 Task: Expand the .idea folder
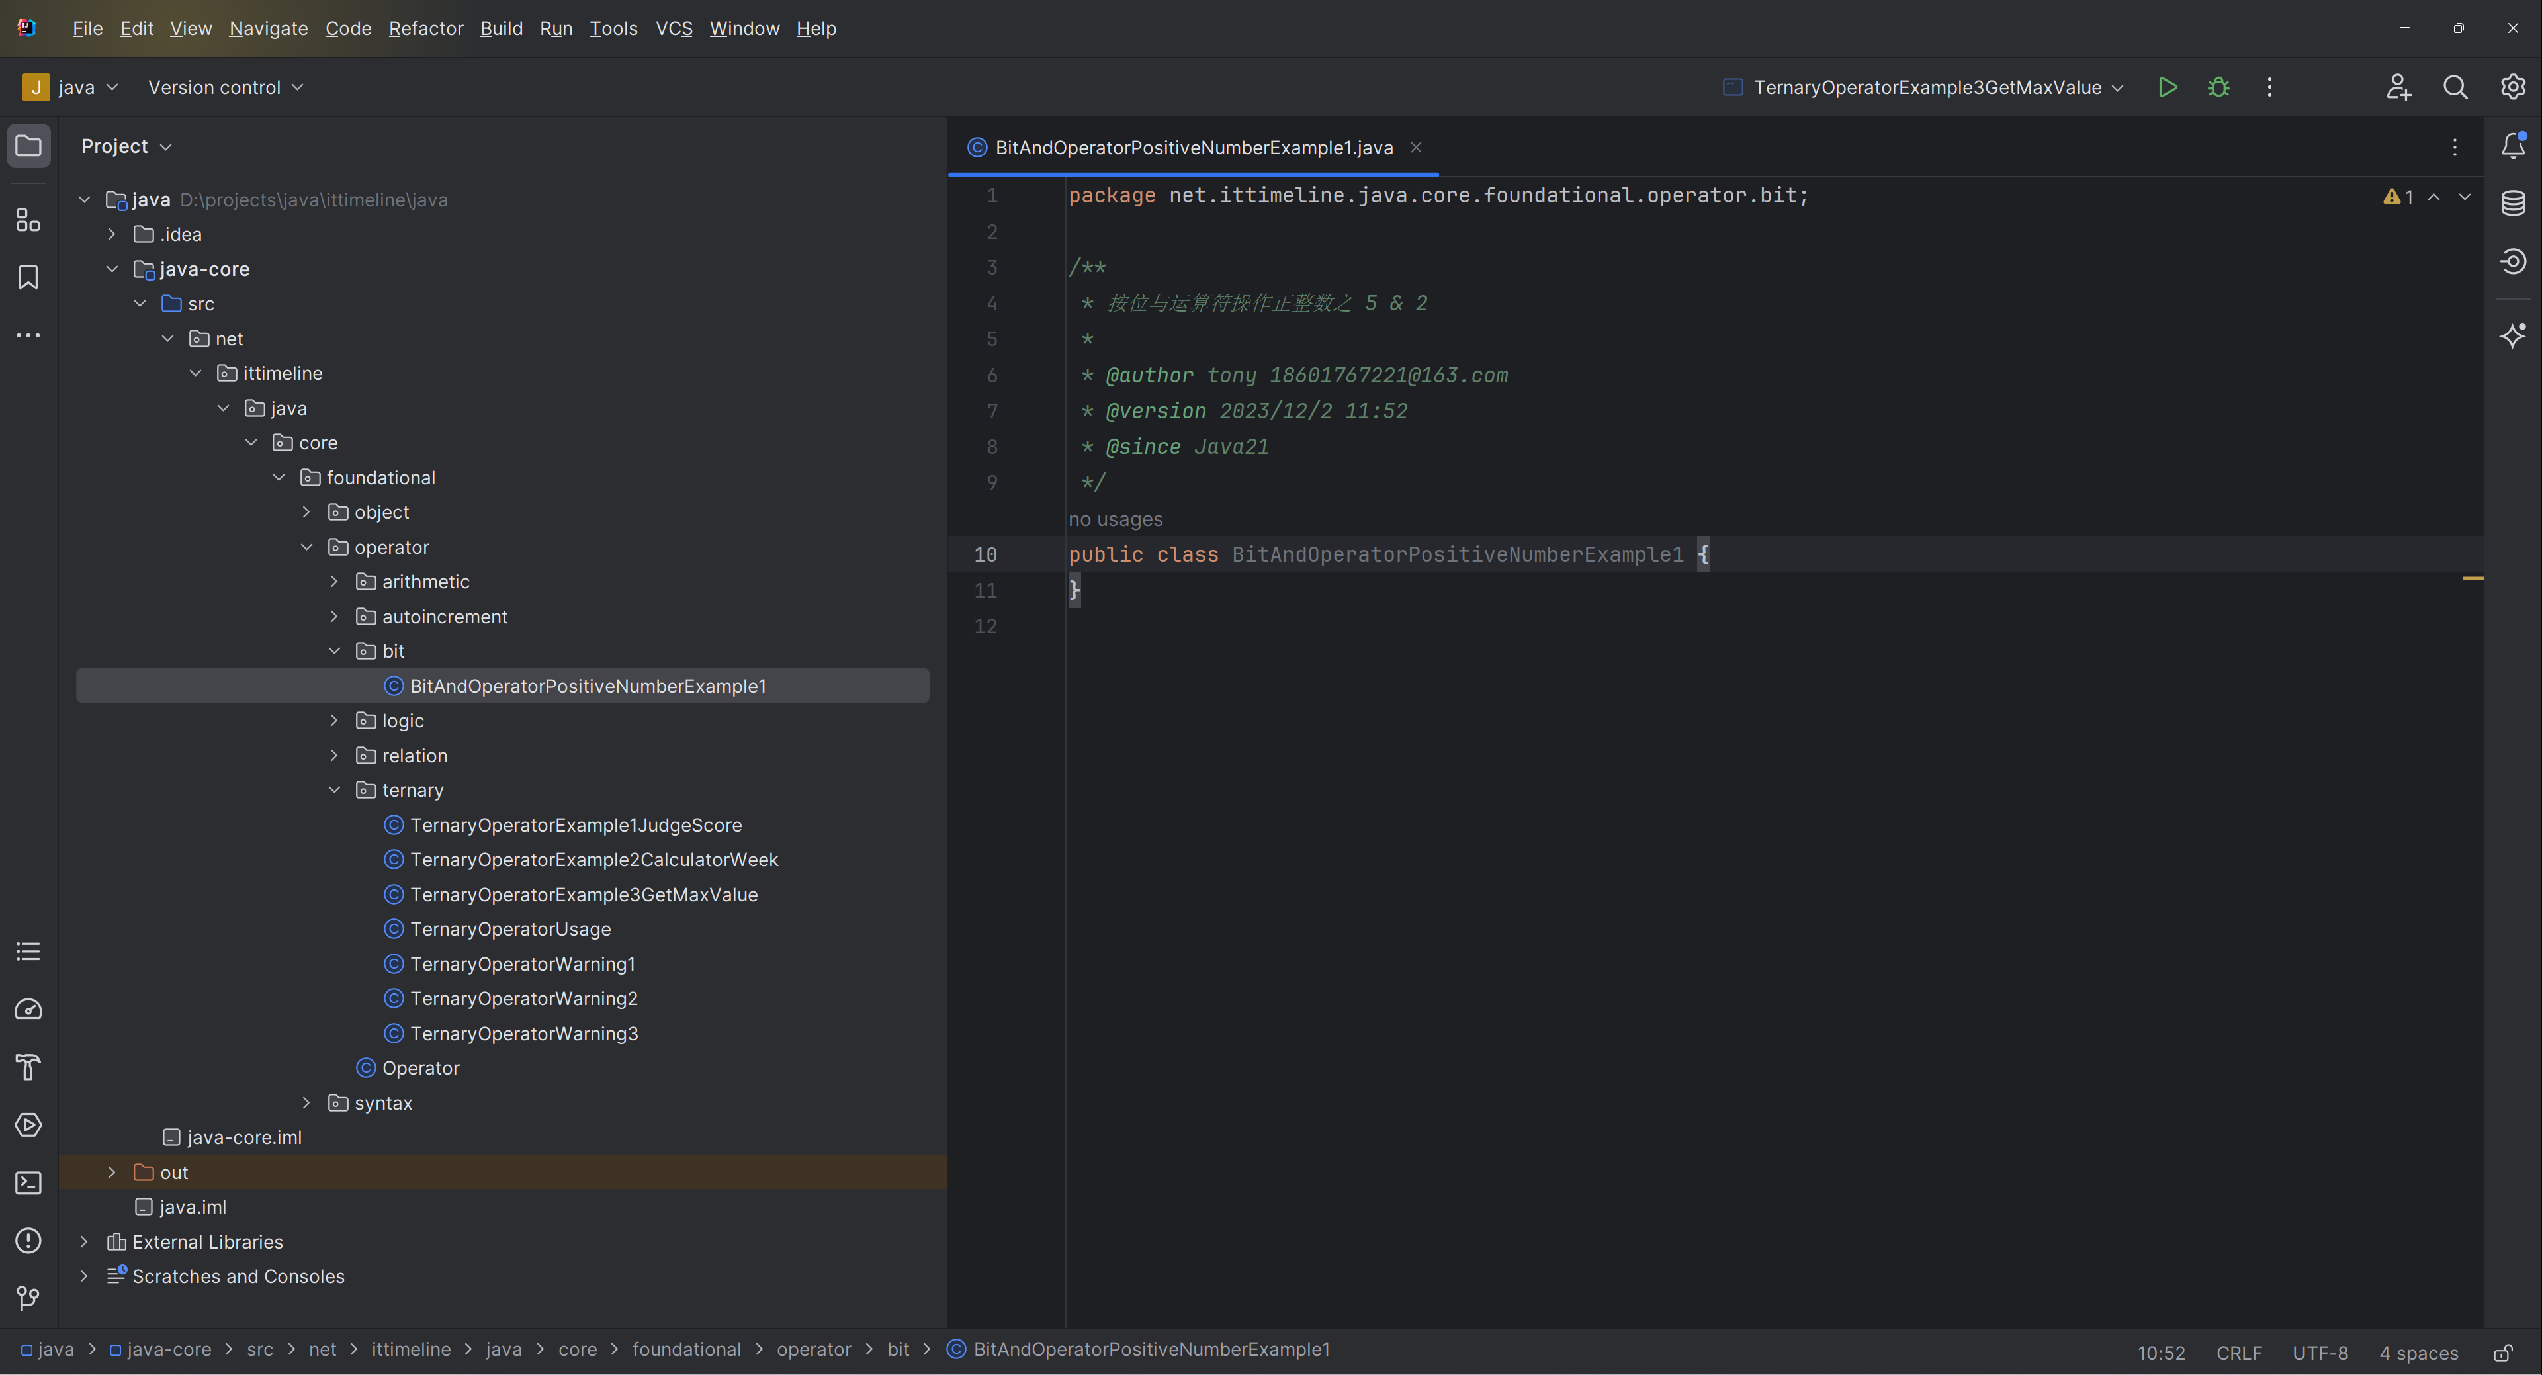(112, 234)
